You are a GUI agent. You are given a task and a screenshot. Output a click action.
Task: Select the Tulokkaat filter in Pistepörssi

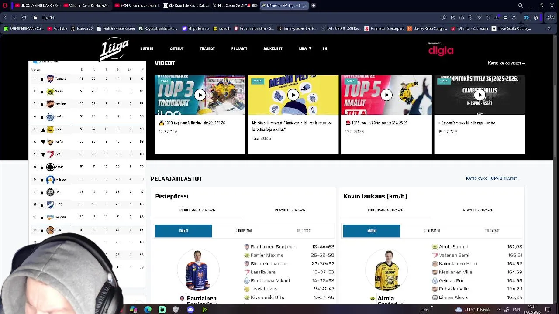304,231
